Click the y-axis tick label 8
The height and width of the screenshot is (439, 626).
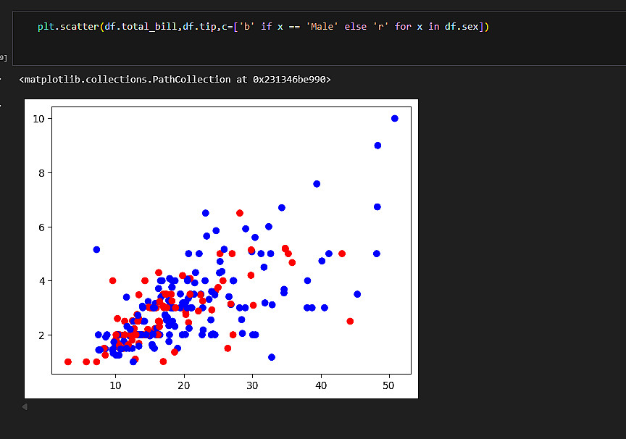(x=41, y=173)
